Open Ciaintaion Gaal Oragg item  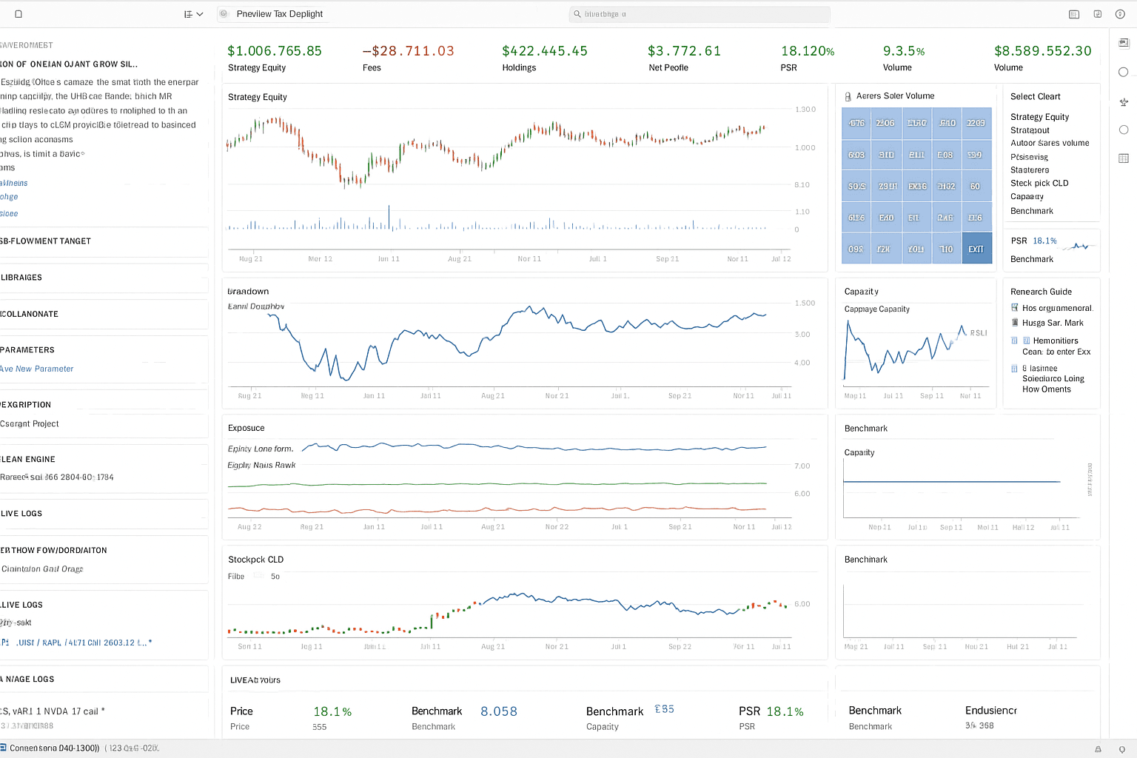tap(42, 568)
